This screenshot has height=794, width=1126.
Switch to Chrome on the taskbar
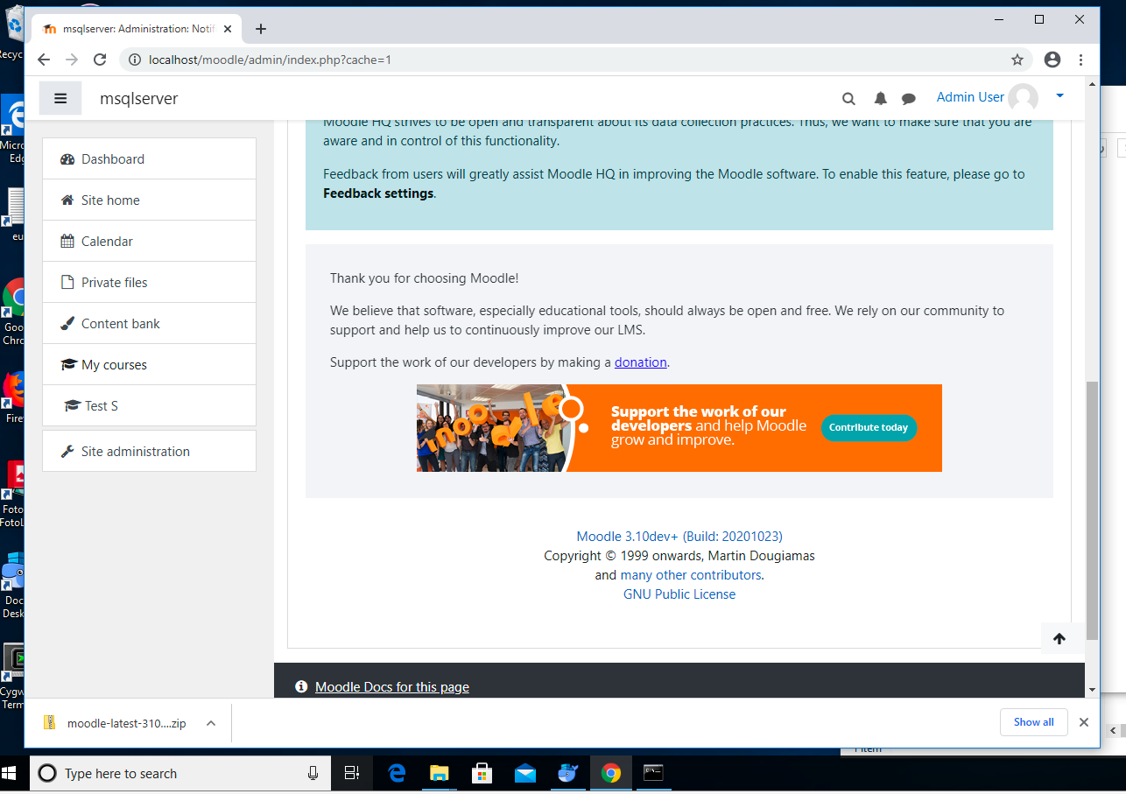click(611, 773)
